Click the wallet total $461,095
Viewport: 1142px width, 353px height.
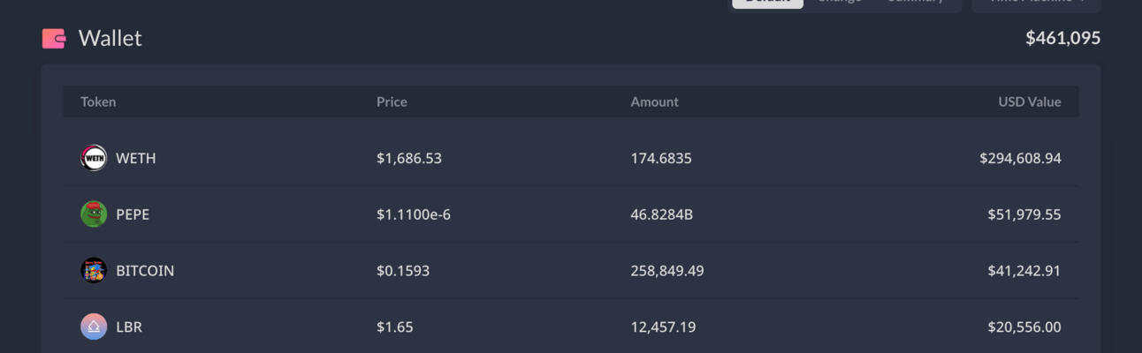(x=1062, y=38)
